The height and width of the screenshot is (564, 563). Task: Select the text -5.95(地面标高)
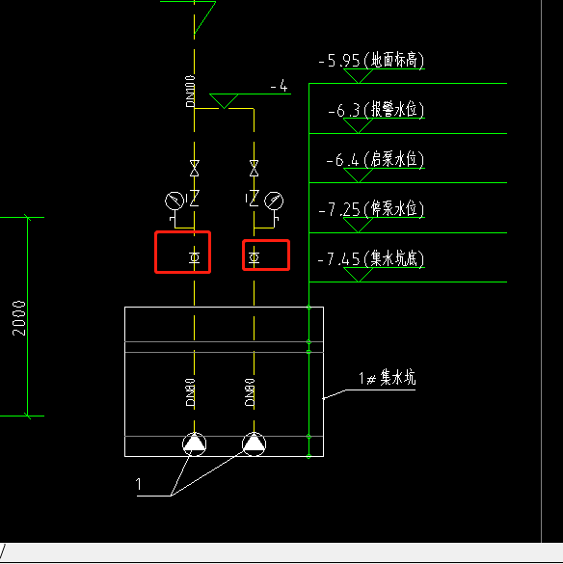[371, 60]
